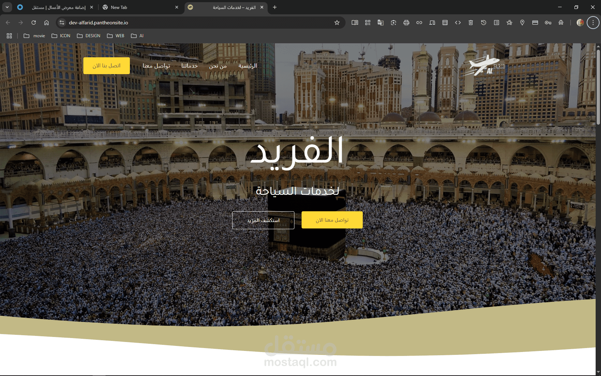Viewport: 601px width, 376px height.
Task: Click the location pin icon
Action: coord(522,23)
